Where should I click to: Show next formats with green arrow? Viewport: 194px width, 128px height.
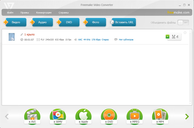point(187,116)
